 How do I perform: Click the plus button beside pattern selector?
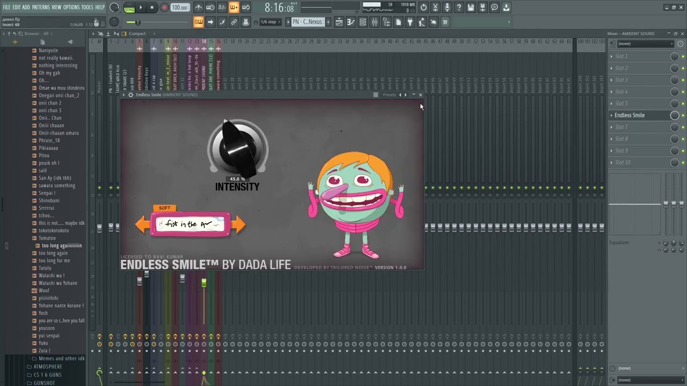coord(328,22)
